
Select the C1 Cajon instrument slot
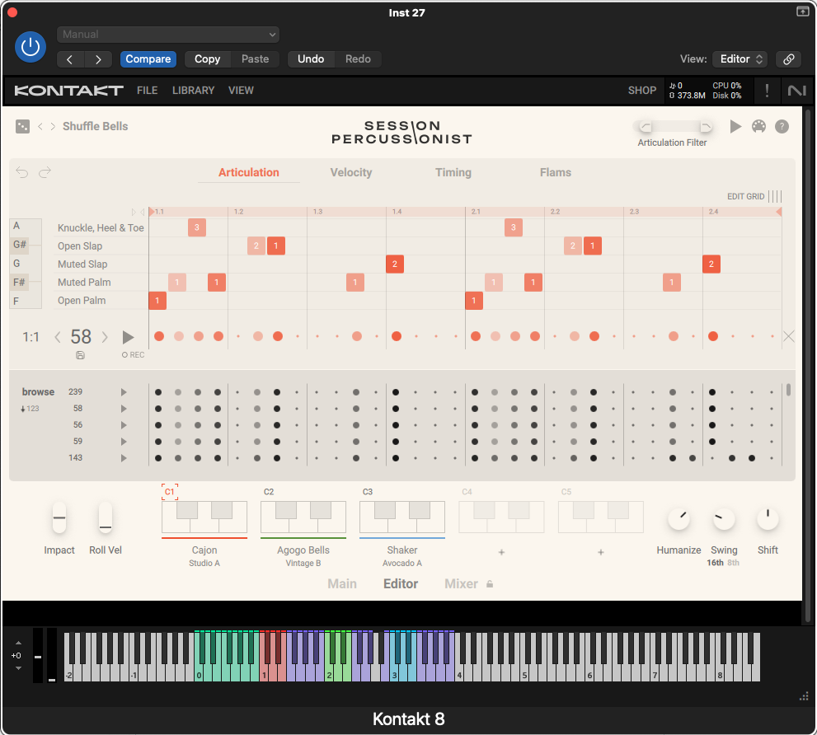(204, 517)
